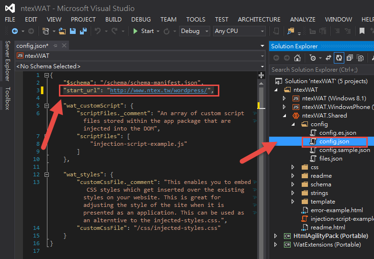This screenshot has height=259, width=374.
Task: Follow the http://www.ntex.tw/wordpress/ link
Action: coord(159,90)
